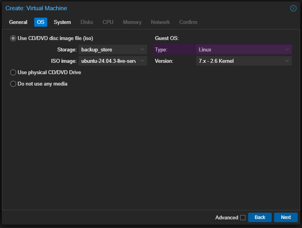This screenshot has height=228, width=302.
Task: Enable the Advanced checkbox
Action: (x=243, y=218)
